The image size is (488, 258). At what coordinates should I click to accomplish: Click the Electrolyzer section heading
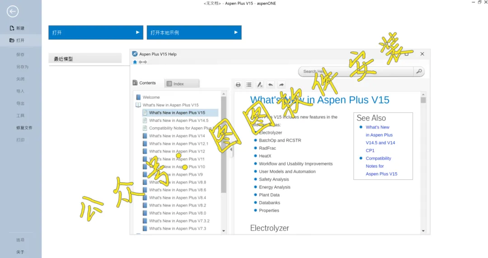pos(269,228)
